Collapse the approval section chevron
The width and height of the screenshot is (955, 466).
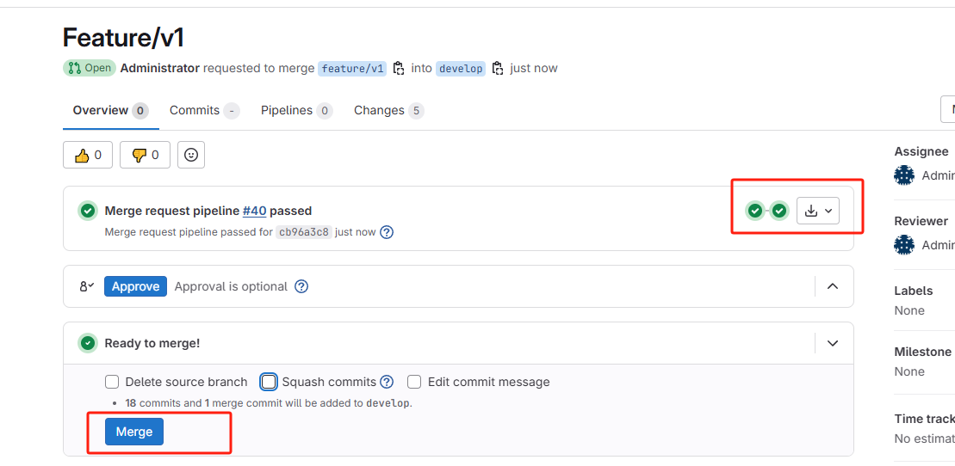click(x=833, y=286)
